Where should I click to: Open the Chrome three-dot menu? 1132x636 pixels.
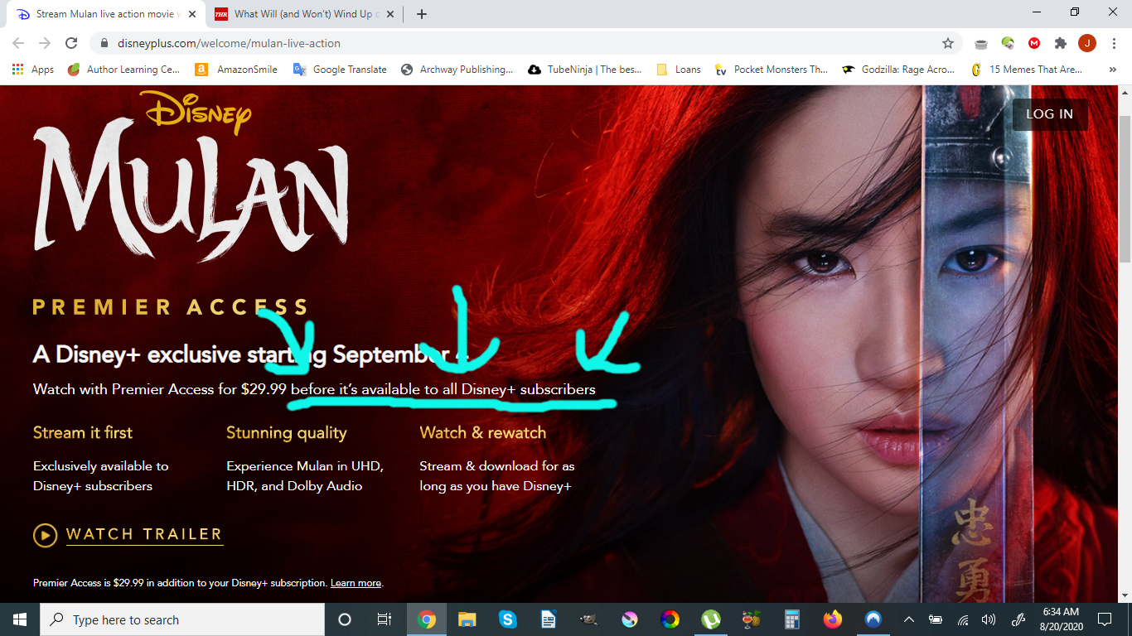pyautogui.click(x=1113, y=43)
